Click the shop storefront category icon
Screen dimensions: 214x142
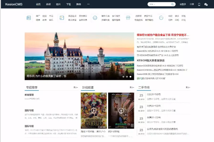[x=128, y=18]
